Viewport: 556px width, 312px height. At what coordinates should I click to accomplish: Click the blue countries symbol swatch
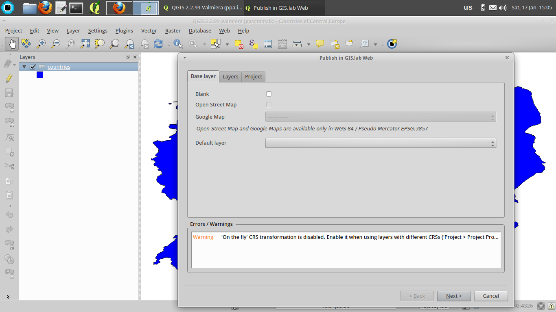point(40,75)
